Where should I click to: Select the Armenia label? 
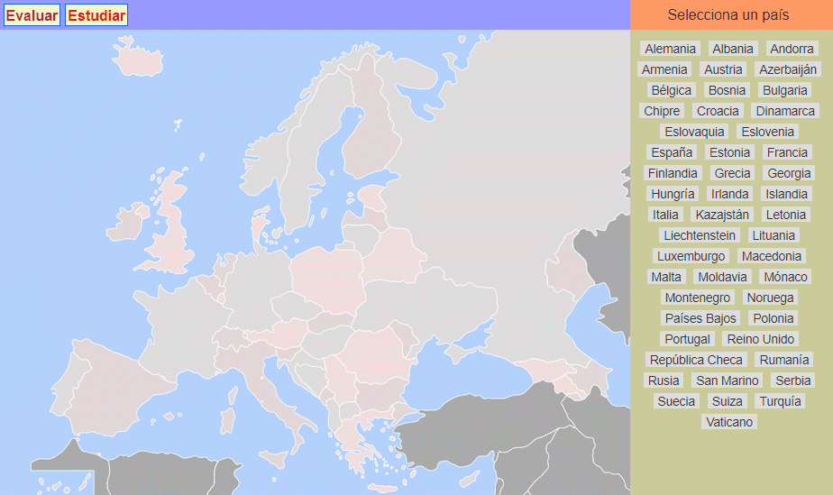pyautogui.click(x=664, y=69)
